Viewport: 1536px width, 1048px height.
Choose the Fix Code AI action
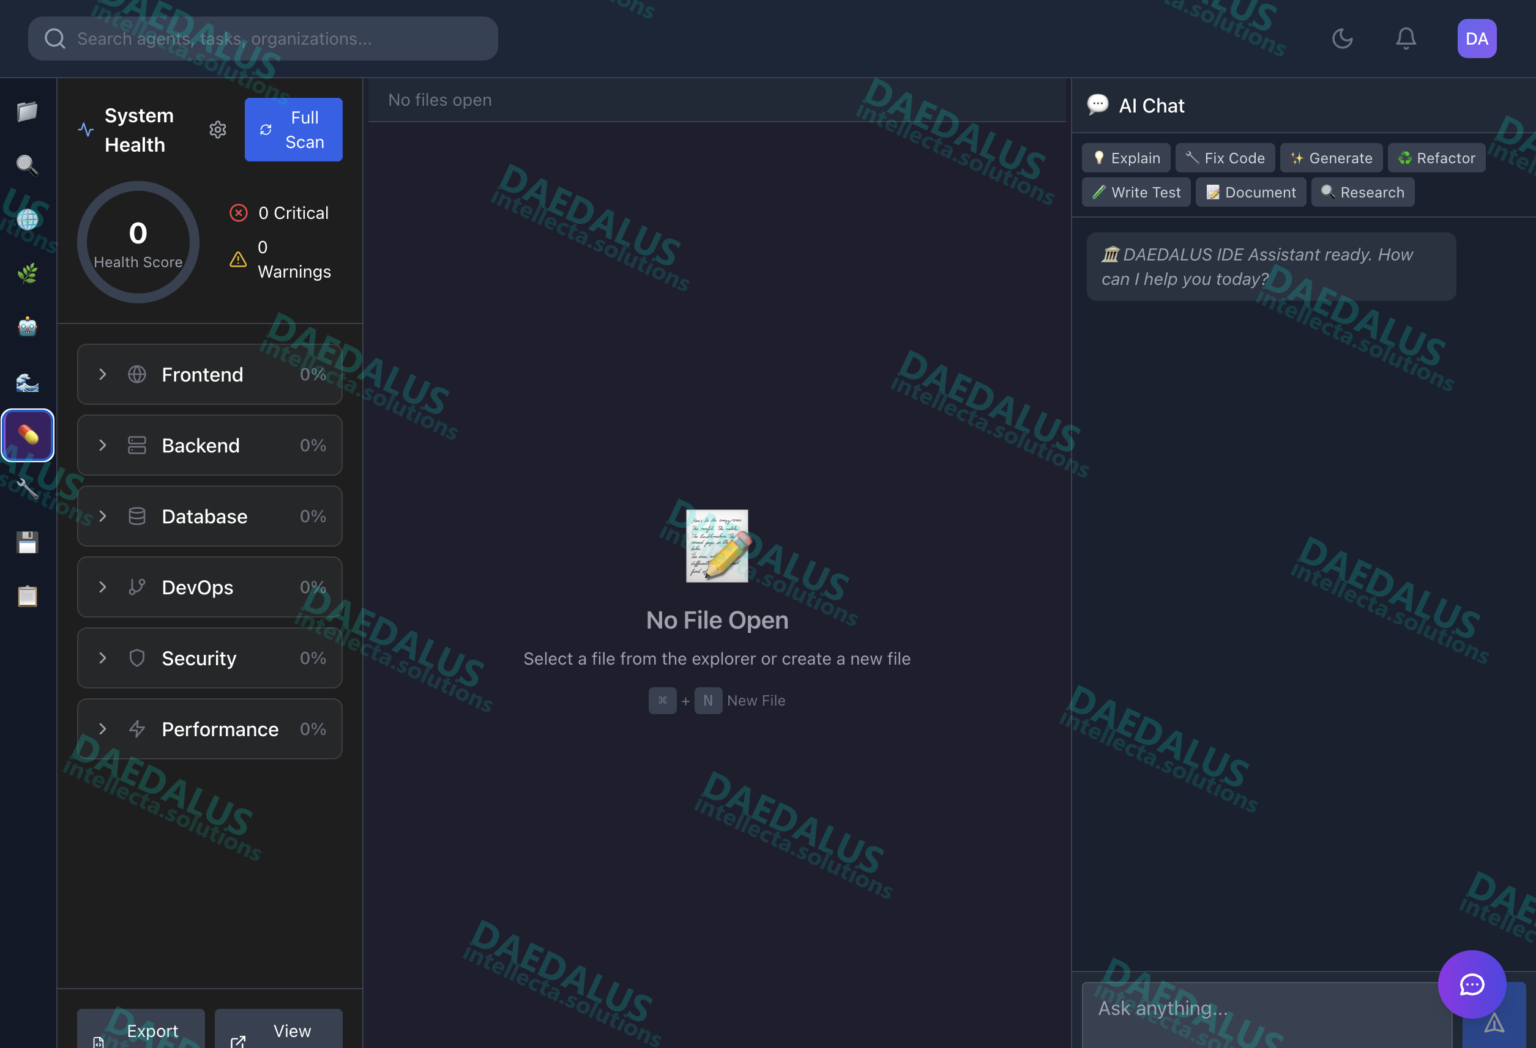click(x=1225, y=158)
